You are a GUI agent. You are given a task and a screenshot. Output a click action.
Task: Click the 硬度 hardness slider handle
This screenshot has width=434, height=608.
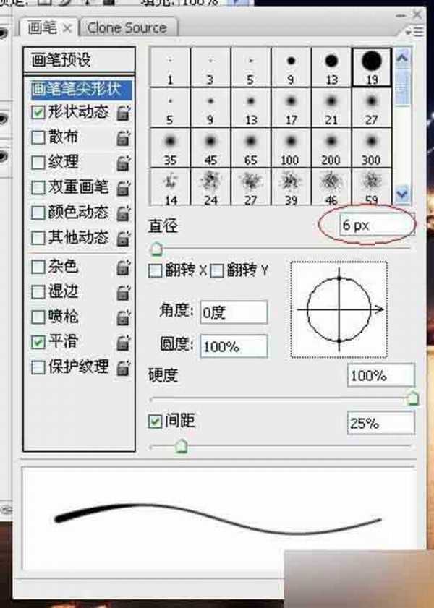414,398
